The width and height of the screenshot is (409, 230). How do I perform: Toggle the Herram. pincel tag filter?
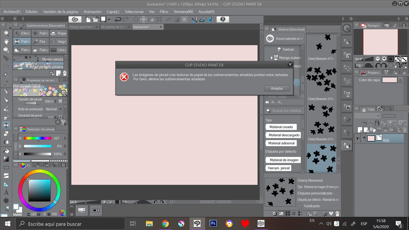coord(279,168)
